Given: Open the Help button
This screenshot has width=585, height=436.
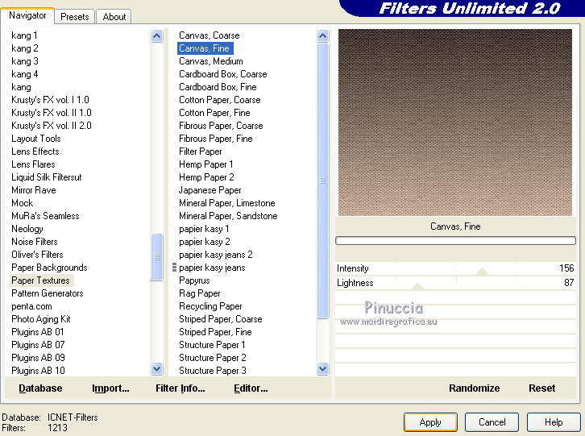Looking at the screenshot, I should [554, 422].
